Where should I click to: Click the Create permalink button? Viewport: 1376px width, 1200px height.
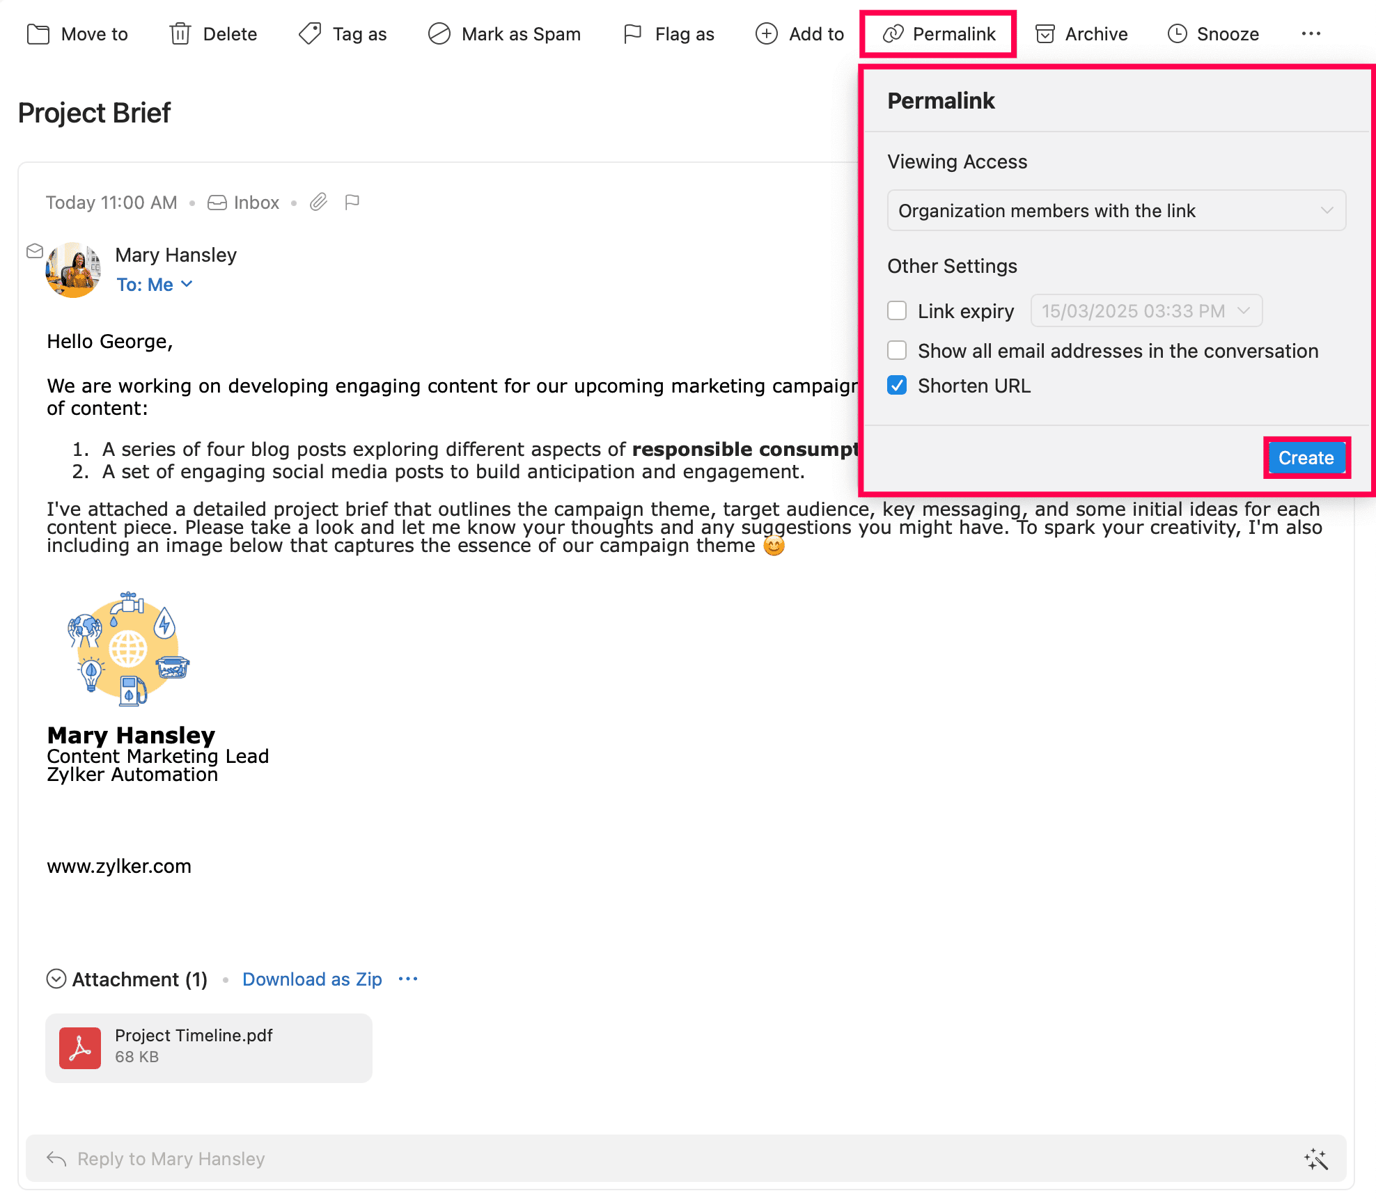(1306, 458)
